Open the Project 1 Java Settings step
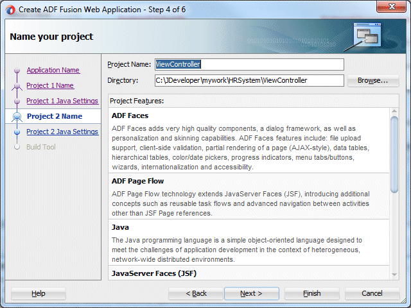 pyautogui.click(x=62, y=101)
